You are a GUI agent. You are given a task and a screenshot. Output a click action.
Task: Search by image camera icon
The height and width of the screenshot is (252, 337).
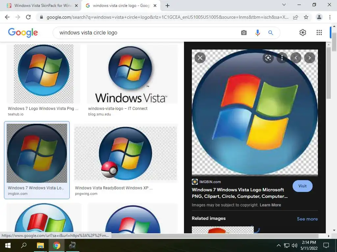click(244, 32)
